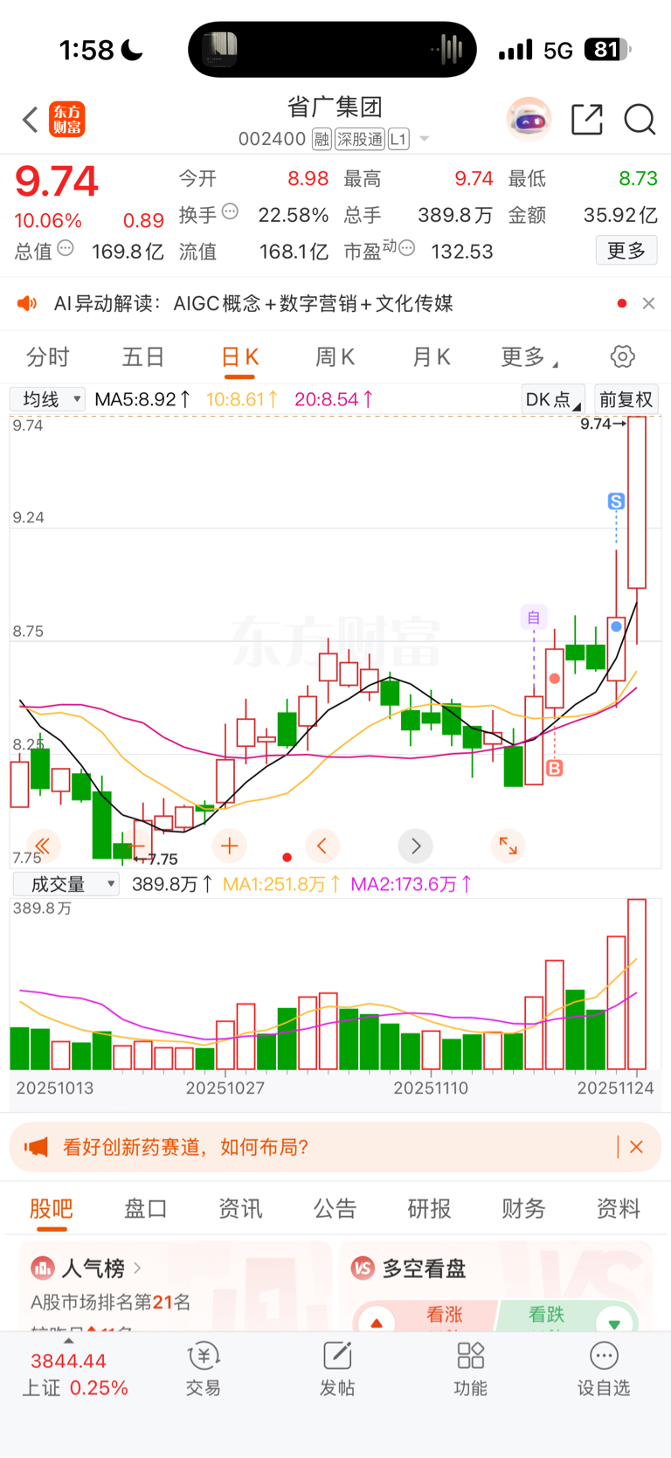Tap 设自选 add to watchlist
671x1458 pixels.
pyautogui.click(x=604, y=1369)
